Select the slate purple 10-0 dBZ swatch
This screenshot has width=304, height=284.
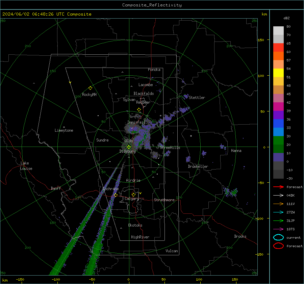click(x=278, y=157)
